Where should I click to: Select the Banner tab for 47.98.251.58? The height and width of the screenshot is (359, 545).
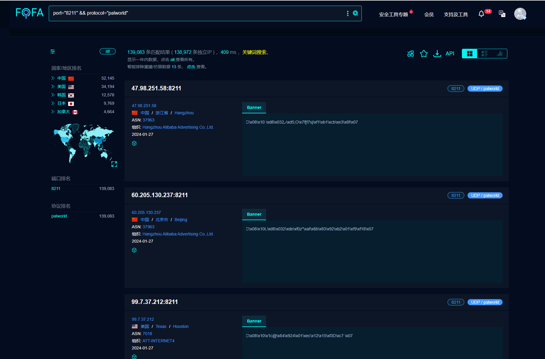(x=254, y=108)
